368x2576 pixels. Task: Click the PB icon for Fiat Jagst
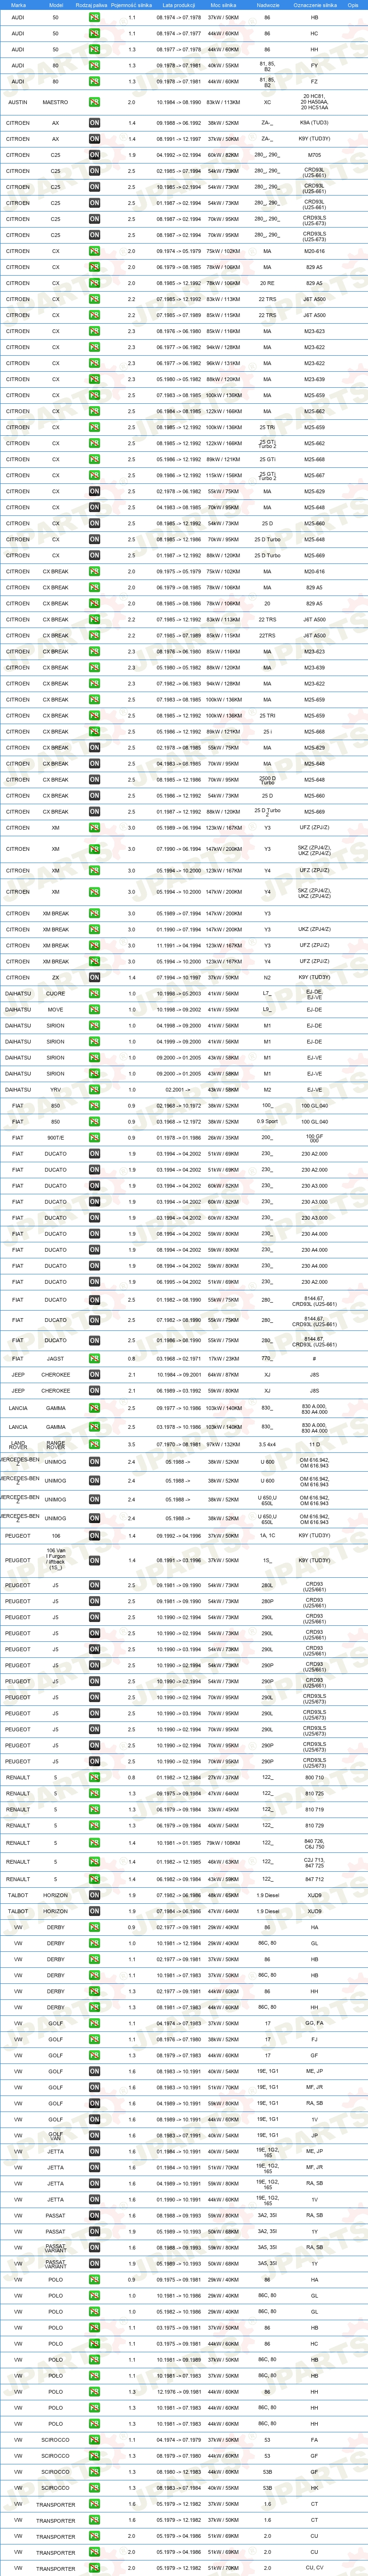[94, 1359]
